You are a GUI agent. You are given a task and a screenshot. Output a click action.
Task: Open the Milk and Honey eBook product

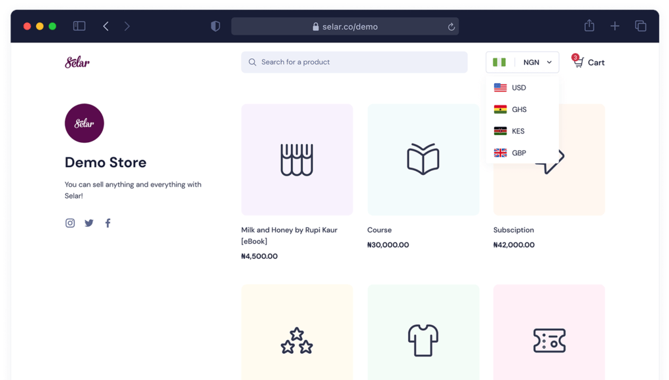coord(297,159)
